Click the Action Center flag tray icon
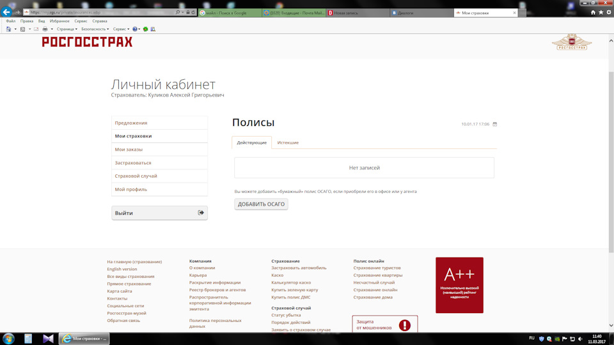Image resolution: width=614 pixels, height=345 pixels. 565,339
